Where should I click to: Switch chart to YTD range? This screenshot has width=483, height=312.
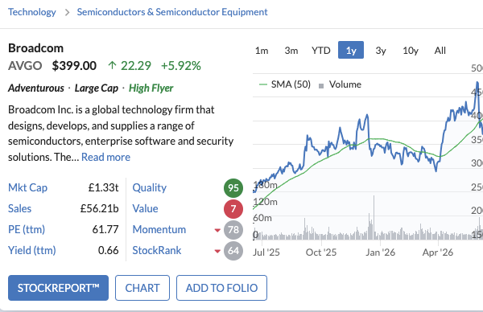pos(321,50)
